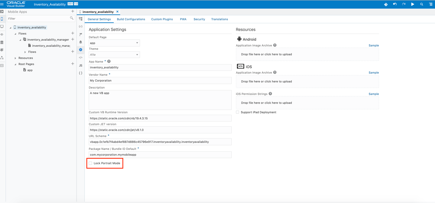Open the Action Chains flag icon
The width and height of the screenshot is (435, 203).
pyautogui.click(x=81, y=34)
